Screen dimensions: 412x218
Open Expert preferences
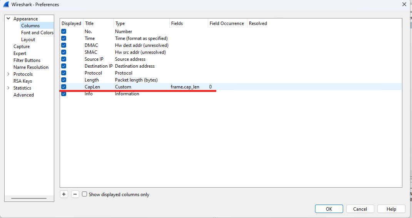[x=20, y=53]
